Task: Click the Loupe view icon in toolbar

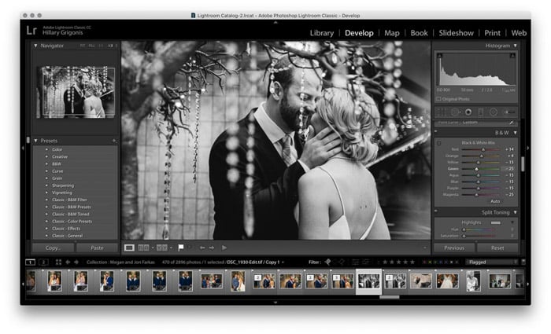Action: [x=129, y=248]
